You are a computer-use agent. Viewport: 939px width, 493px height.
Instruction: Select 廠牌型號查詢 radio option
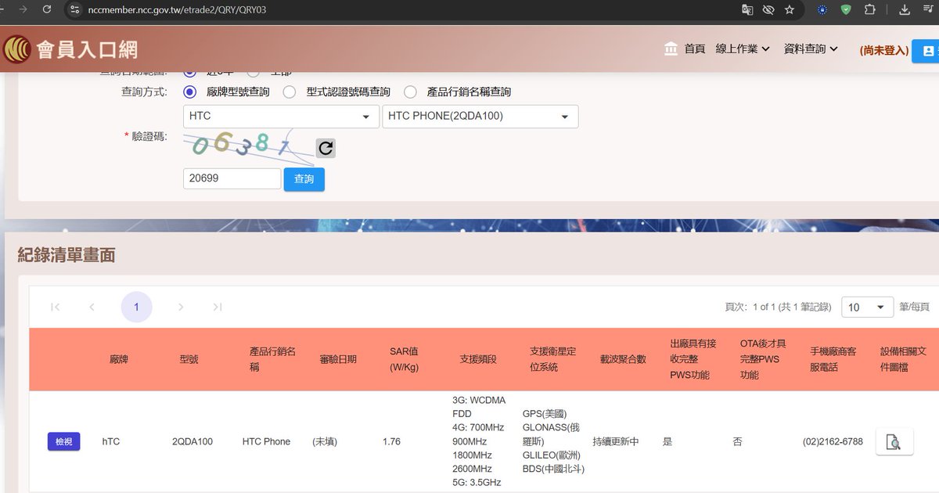point(190,92)
